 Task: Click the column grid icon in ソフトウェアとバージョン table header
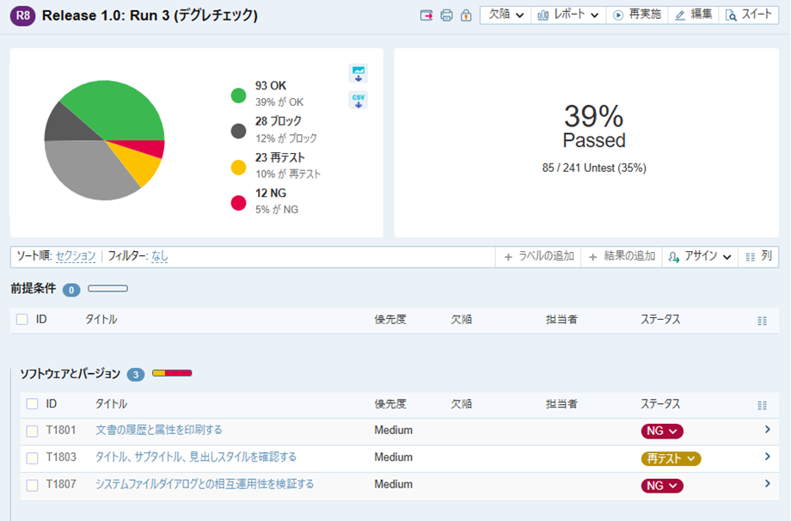[762, 405]
